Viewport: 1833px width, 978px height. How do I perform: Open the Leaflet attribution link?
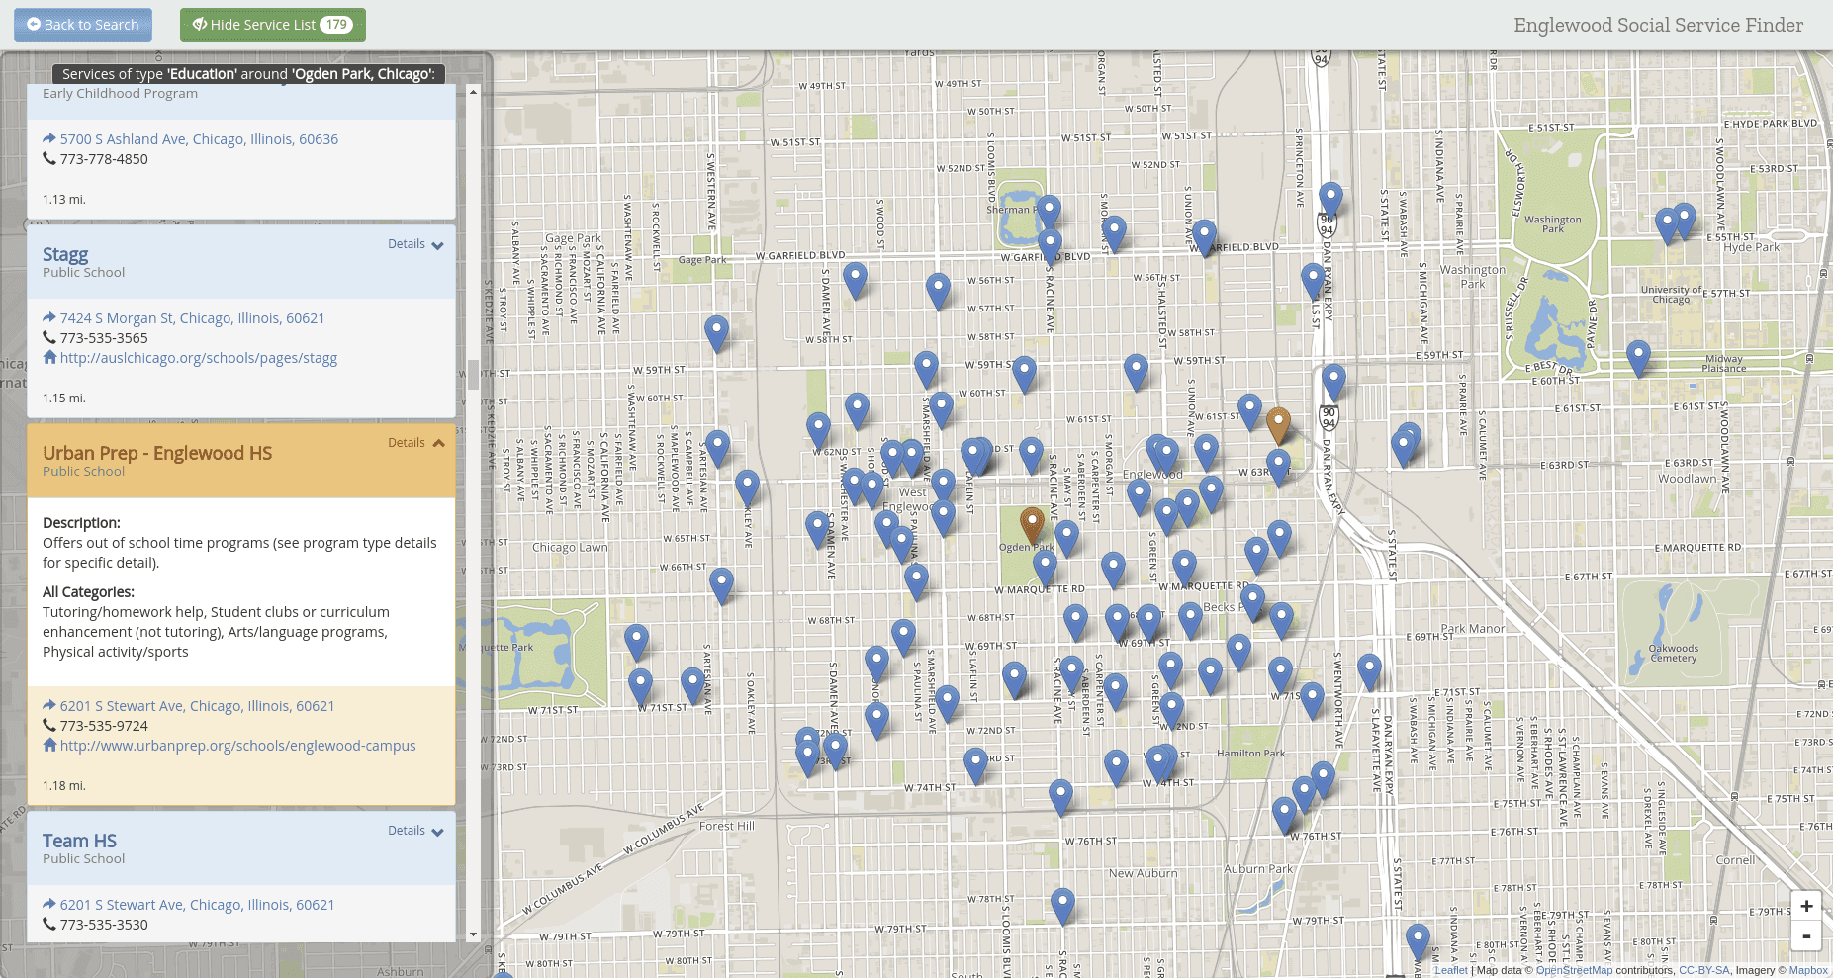(1451, 970)
